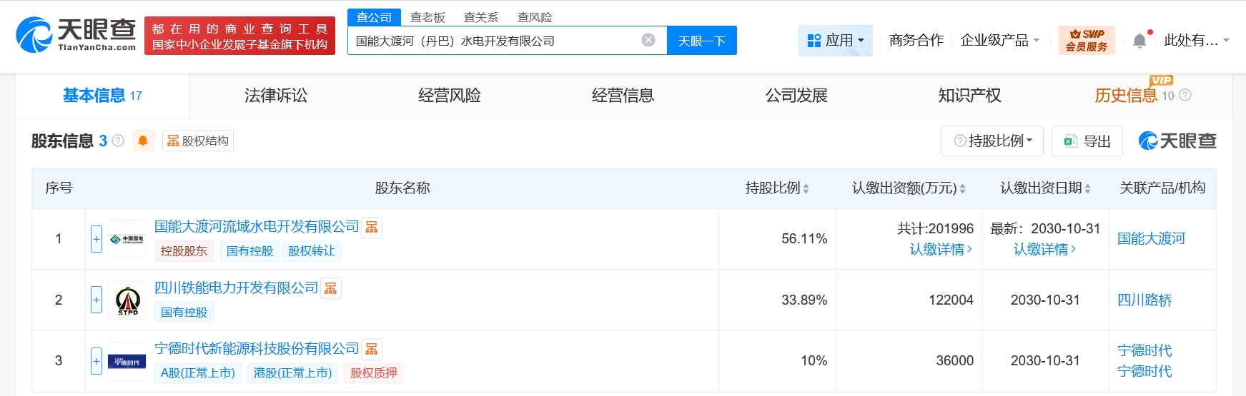Expand row 2 shareholder with plus button
Image resolution: width=1246 pixels, height=396 pixels.
97,300
